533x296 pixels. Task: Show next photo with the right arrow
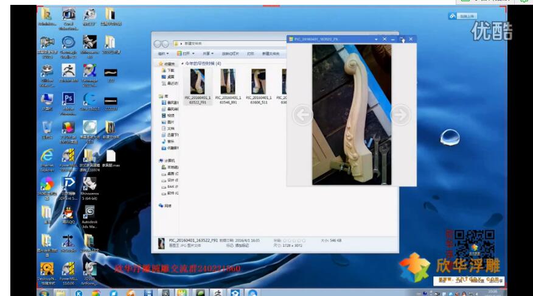(400, 115)
